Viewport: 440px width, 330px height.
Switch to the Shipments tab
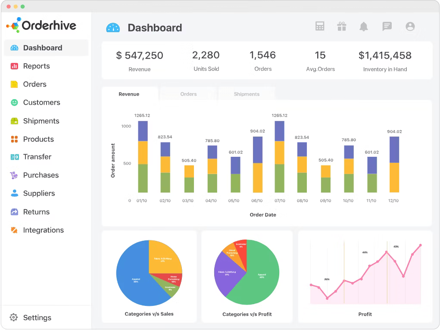coord(247,94)
